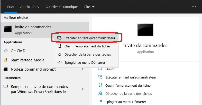Click the large command prompt preview thumbnail
The width and height of the screenshot is (202, 105).
tap(145, 30)
